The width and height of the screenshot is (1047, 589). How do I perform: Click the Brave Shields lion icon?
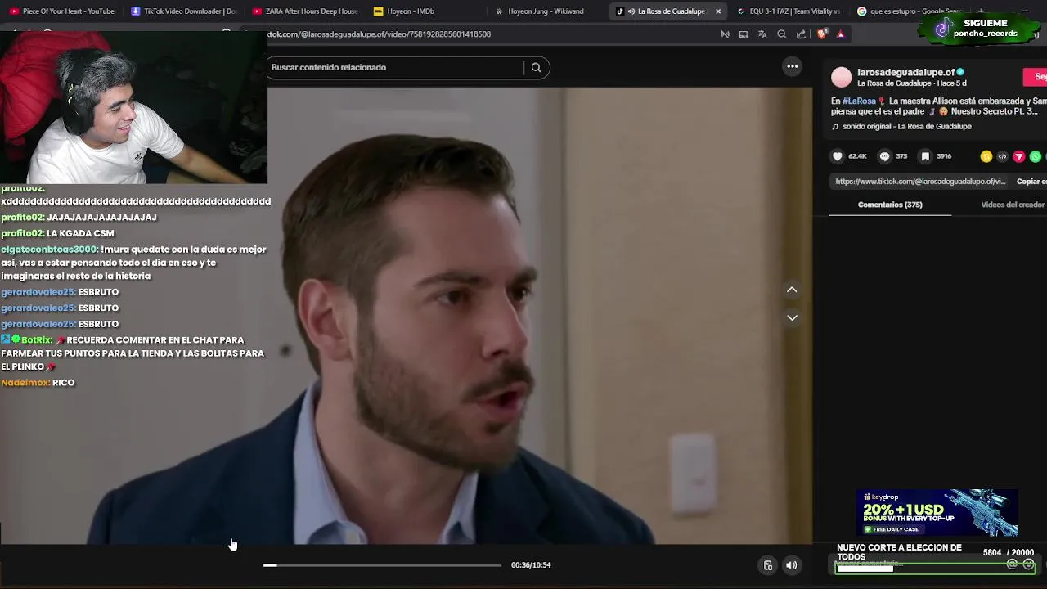(x=822, y=34)
